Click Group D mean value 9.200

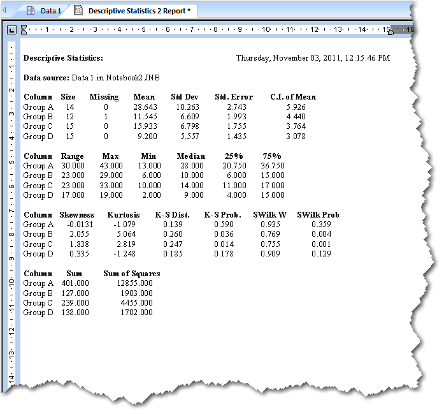147,137
